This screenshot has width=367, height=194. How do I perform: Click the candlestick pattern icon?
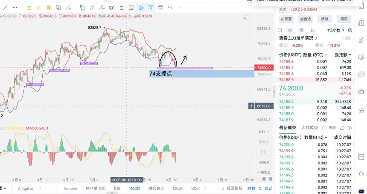[112, 8]
